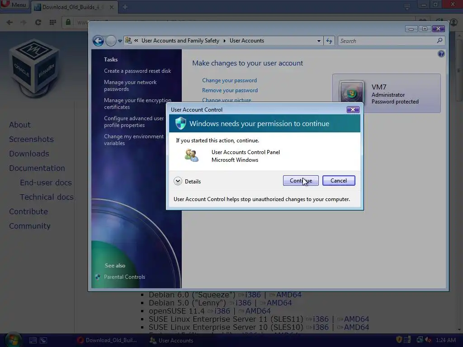Viewport: 463px width, 347px height.
Task: Click the padlock security icon in browser
Action: click(x=68, y=22)
